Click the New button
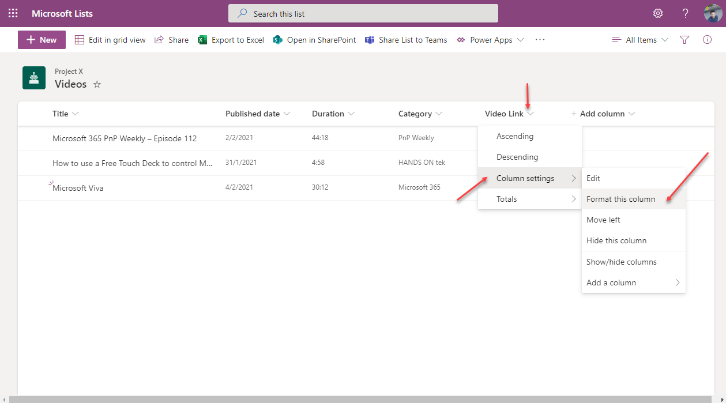This screenshot has height=403, width=726. 42,40
